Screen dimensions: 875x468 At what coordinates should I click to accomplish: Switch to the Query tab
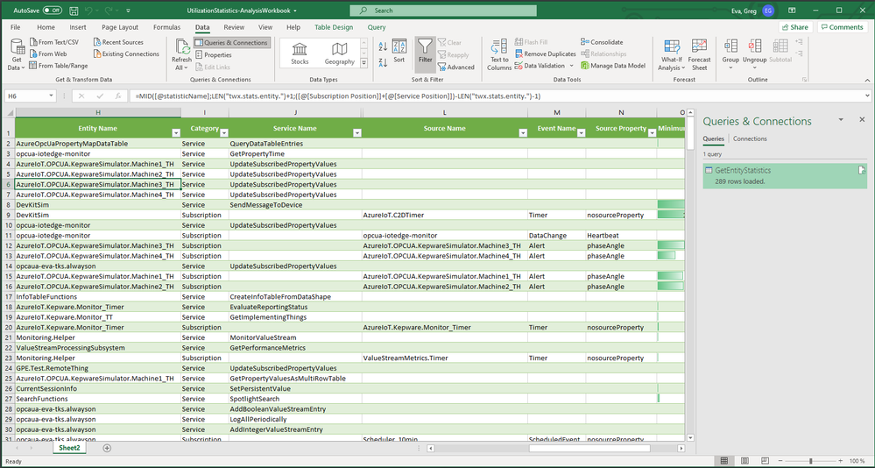click(x=377, y=27)
